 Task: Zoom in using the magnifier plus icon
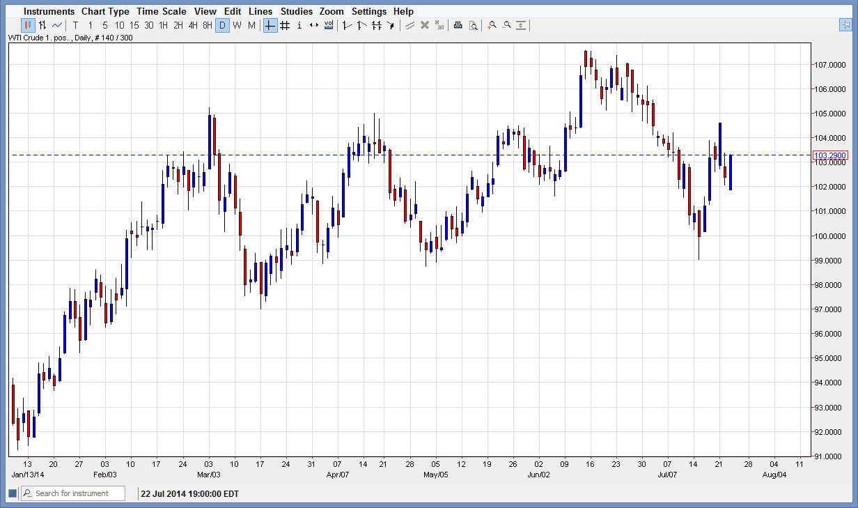491,25
